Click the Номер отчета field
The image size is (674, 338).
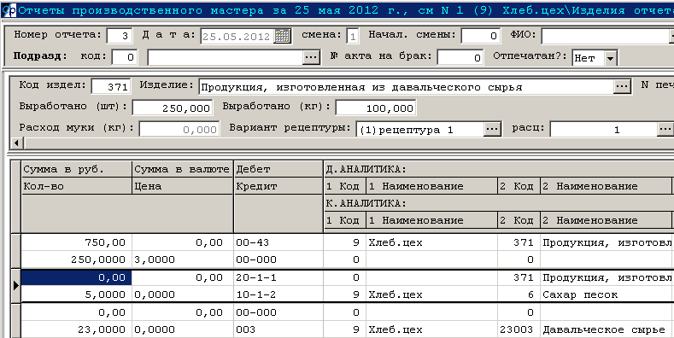(120, 36)
